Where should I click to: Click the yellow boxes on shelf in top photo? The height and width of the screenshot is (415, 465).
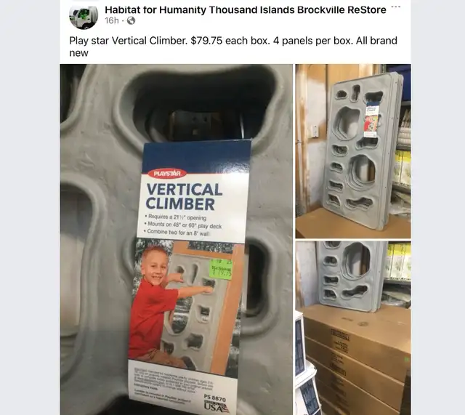pos(403,166)
